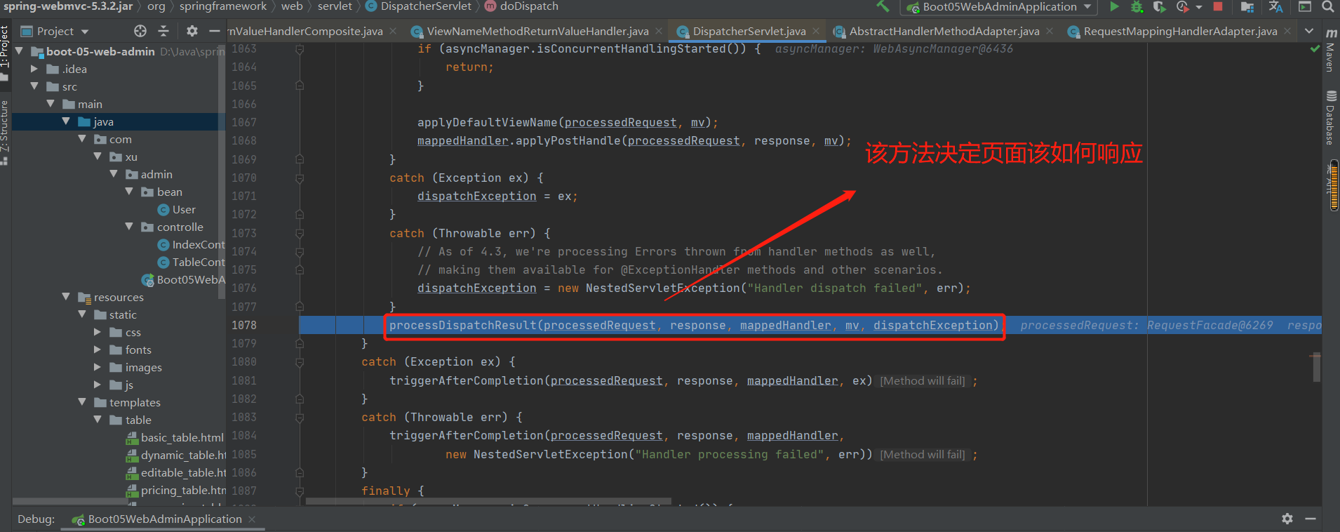Stop the running app with the red square
The image size is (1340, 532).
click(x=1218, y=6)
